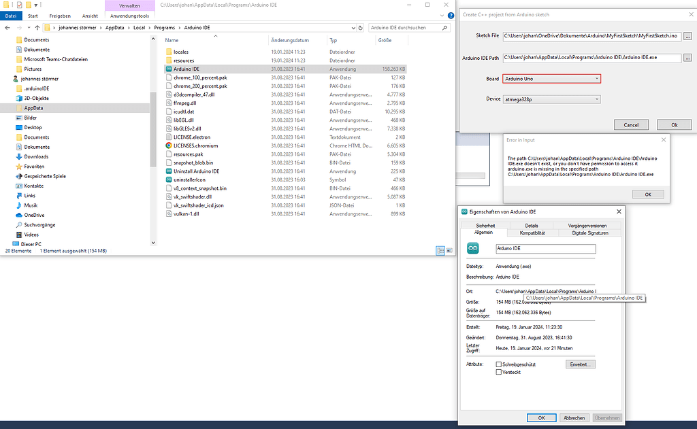Click Cancel in Create C++ project dialog
Image resolution: width=697 pixels, height=429 pixels.
coord(631,125)
